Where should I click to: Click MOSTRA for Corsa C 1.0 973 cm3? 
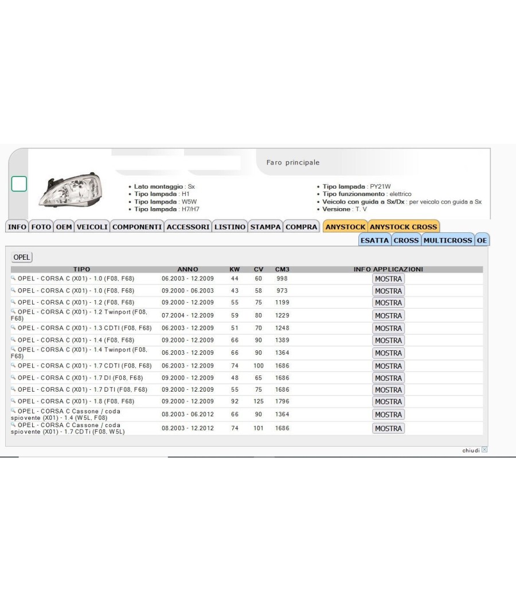tap(389, 291)
